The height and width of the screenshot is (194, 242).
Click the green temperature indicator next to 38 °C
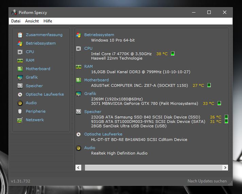click(x=173, y=53)
